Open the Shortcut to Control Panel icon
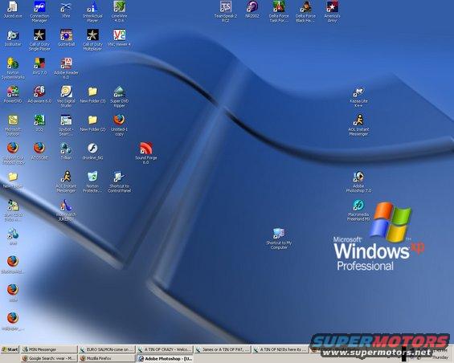 (x=119, y=181)
